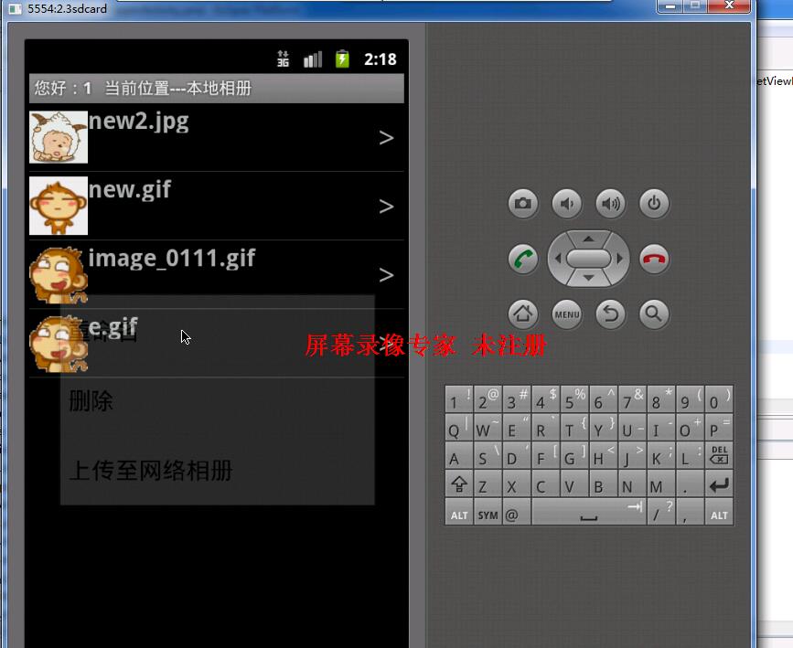Click the number 0 key
This screenshot has width=793, height=648.
pyautogui.click(x=719, y=398)
